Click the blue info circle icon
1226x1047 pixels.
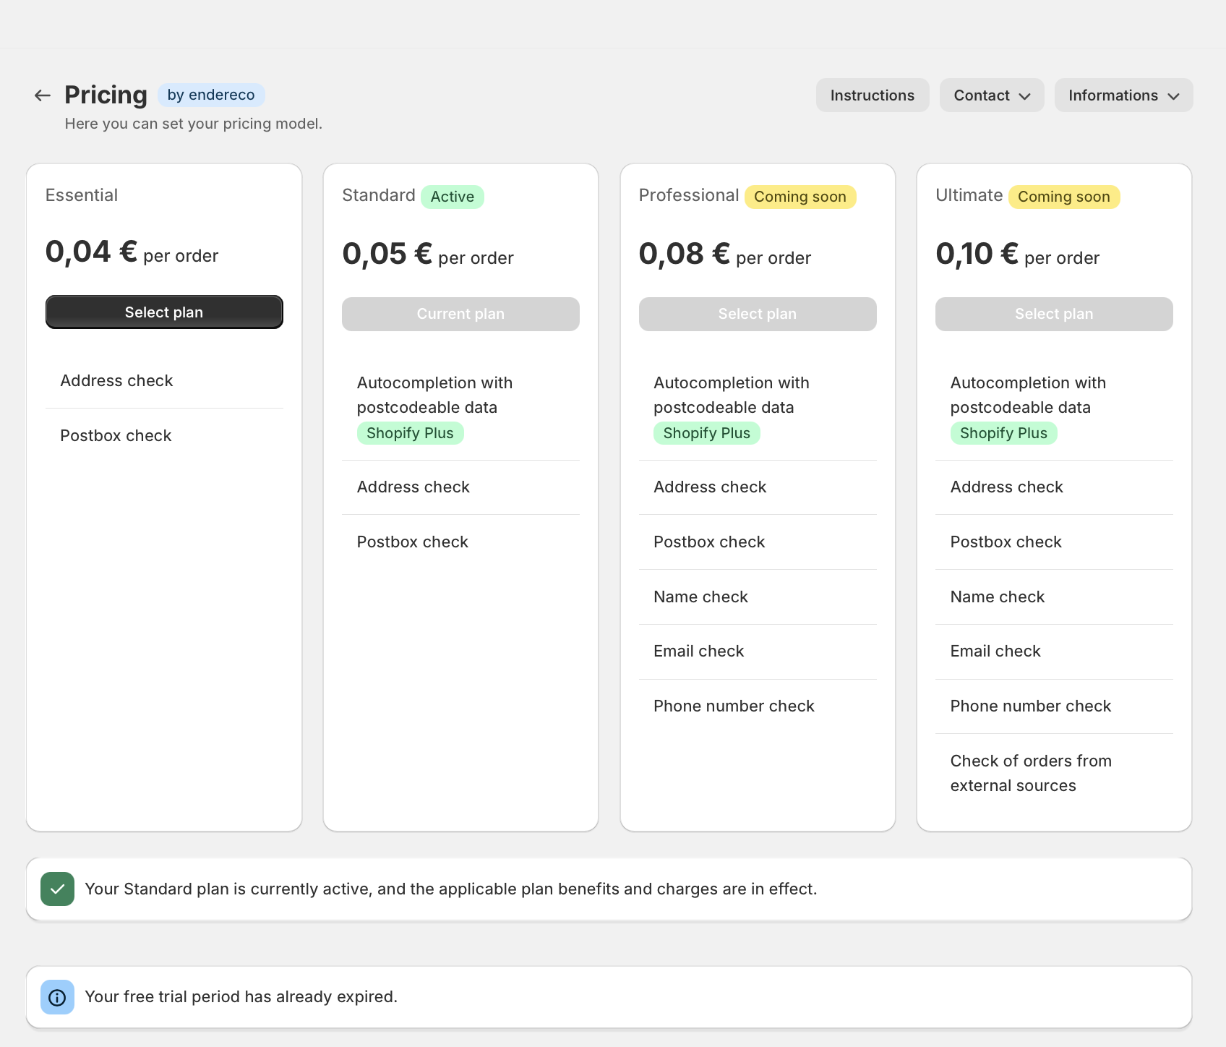pos(57,997)
